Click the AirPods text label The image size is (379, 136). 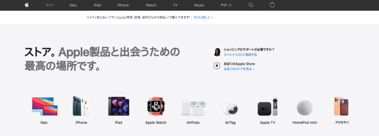(193, 122)
